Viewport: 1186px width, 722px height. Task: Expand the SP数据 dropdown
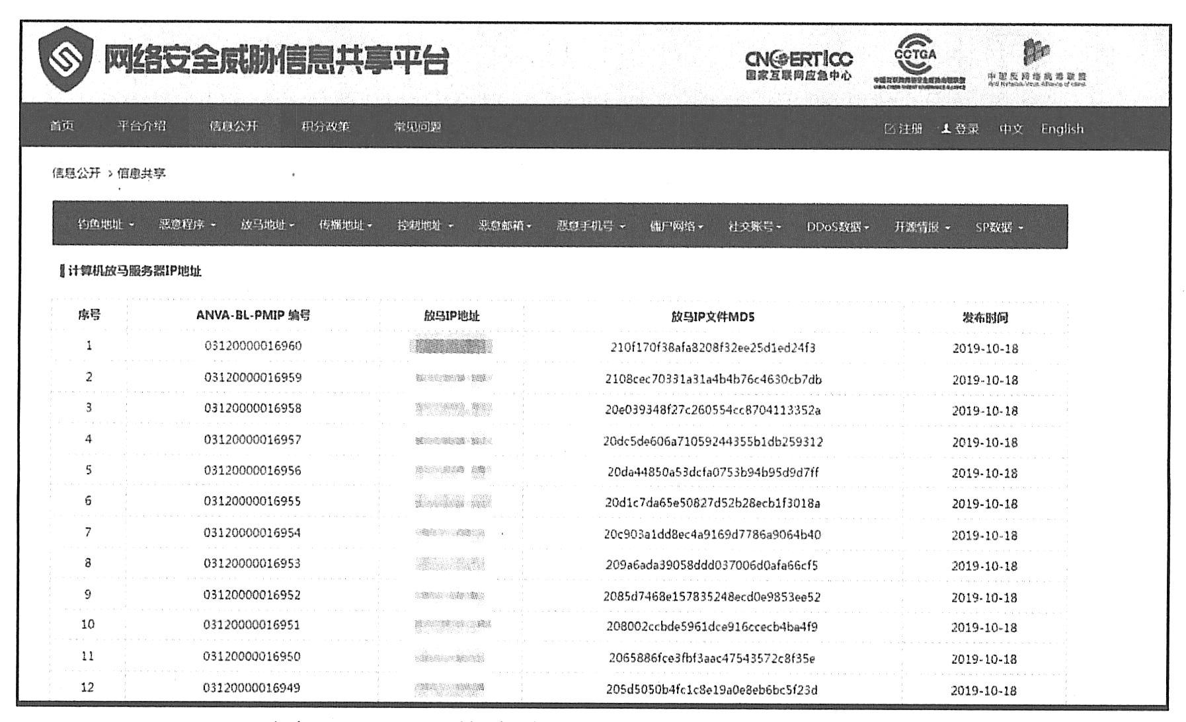tap(998, 227)
